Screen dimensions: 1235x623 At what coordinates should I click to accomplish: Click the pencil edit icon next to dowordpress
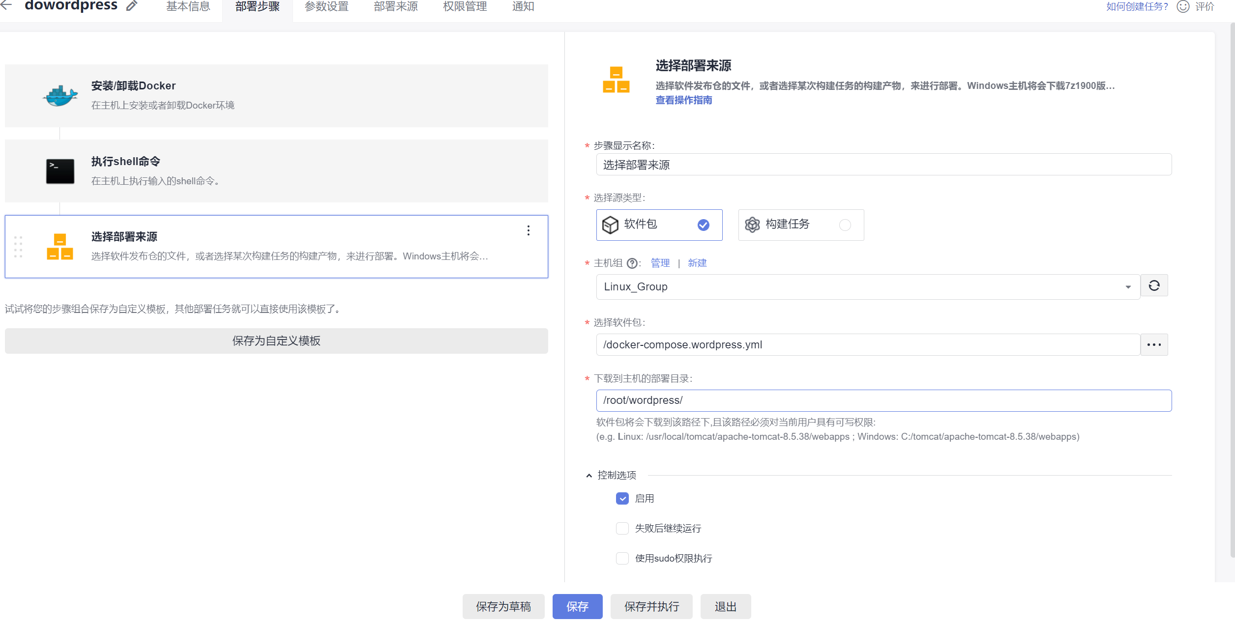[131, 6]
